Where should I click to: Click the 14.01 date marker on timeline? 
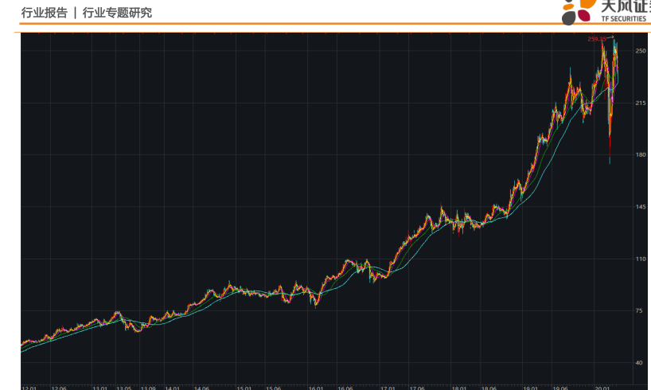coord(173,388)
